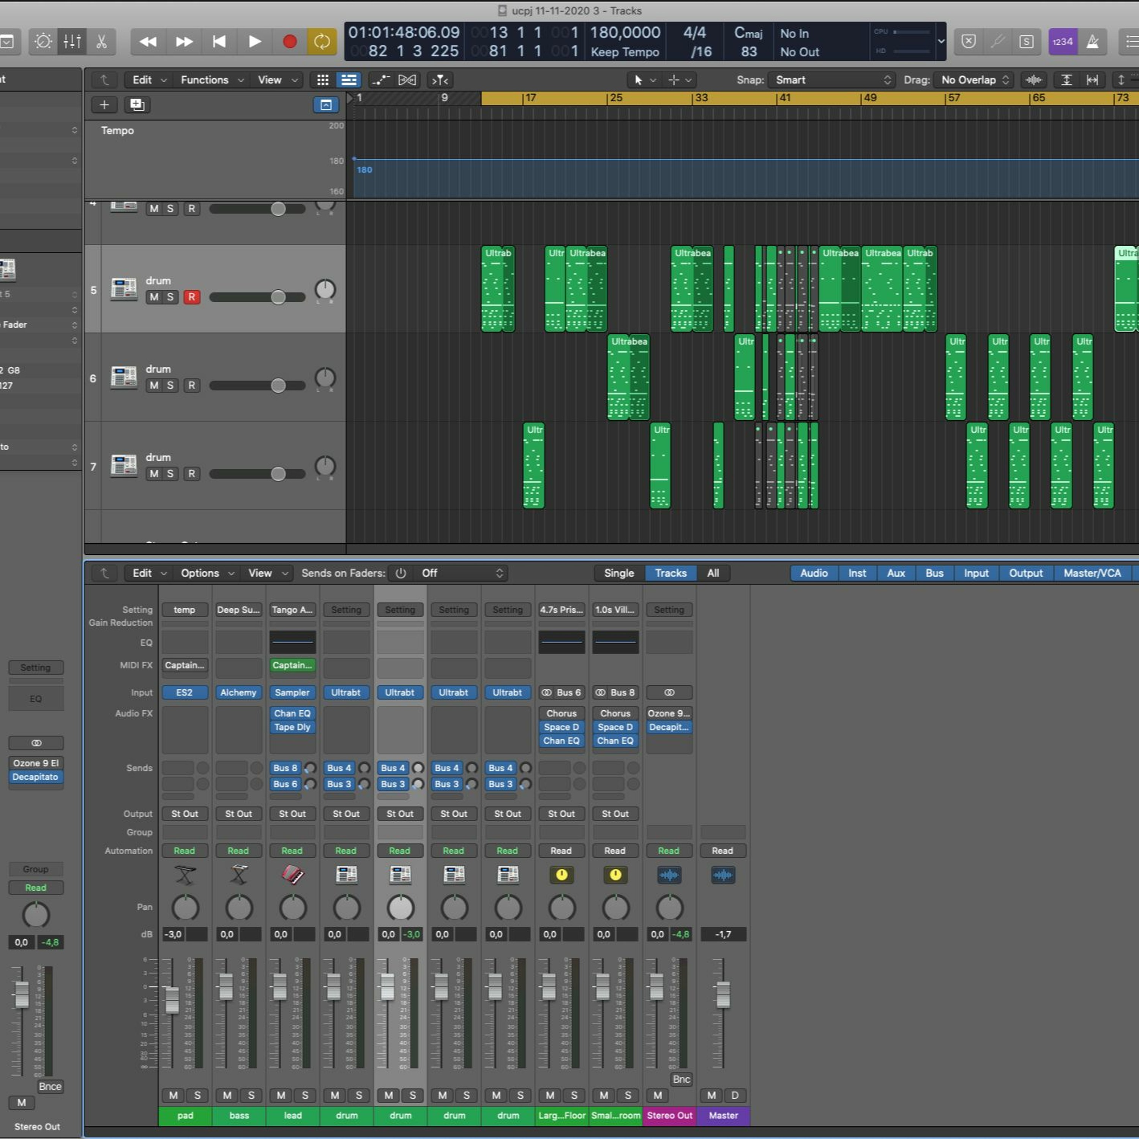The width and height of the screenshot is (1139, 1139).
Task: Open the Smart Controls pane
Action: 43,41
